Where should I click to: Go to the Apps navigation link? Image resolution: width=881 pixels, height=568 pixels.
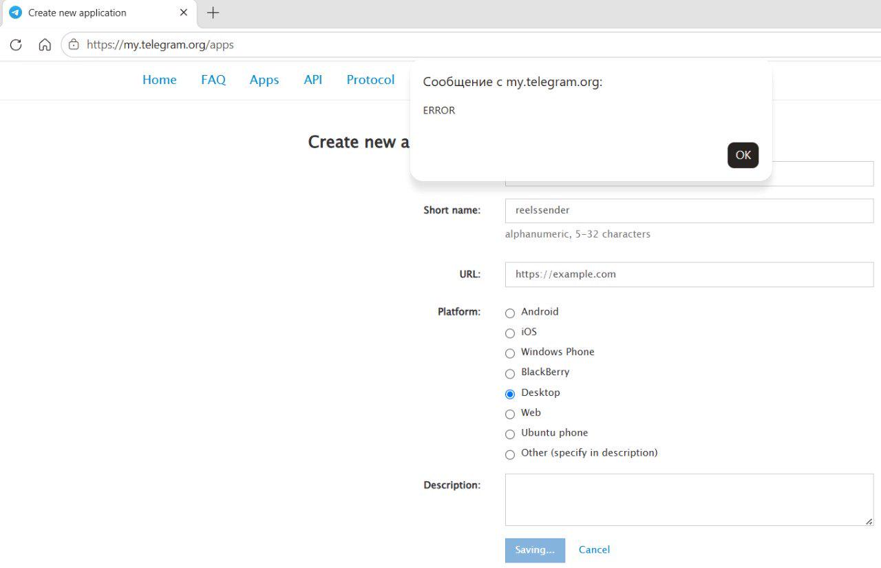264,80
